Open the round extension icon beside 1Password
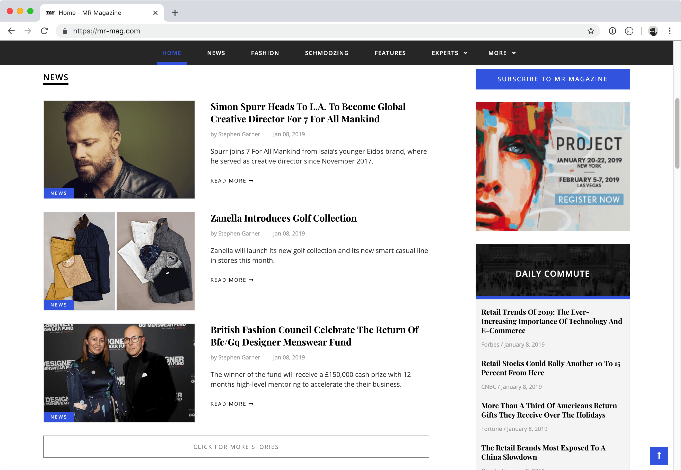Screen dimensions: 681x470 tap(629, 31)
